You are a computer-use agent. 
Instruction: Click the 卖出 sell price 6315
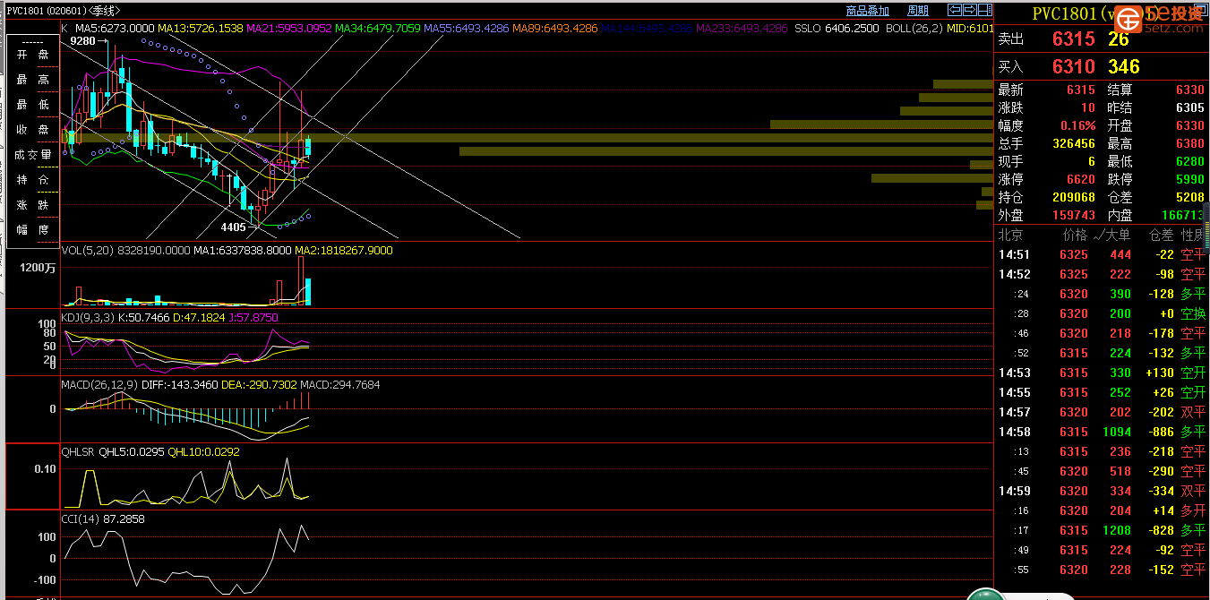[x=1074, y=39]
